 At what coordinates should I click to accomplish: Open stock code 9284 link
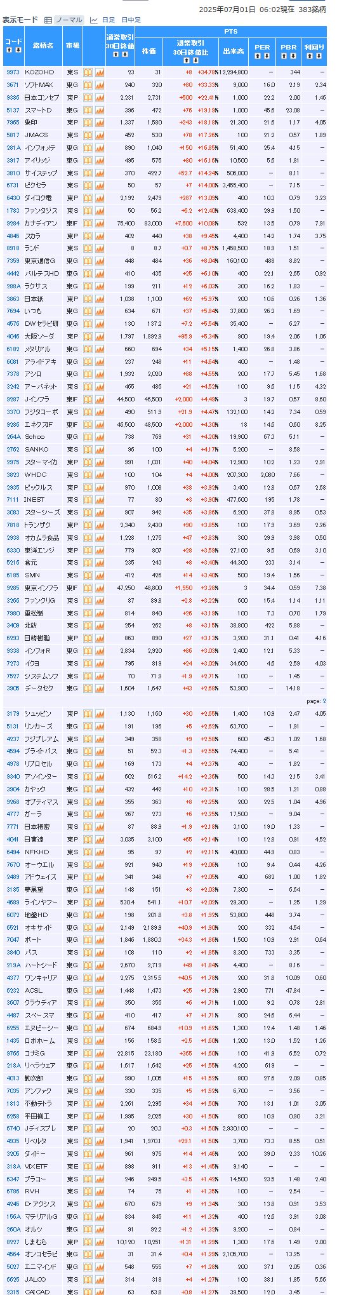tap(13, 224)
